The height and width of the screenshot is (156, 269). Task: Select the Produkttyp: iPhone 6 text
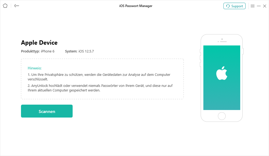pos(38,51)
